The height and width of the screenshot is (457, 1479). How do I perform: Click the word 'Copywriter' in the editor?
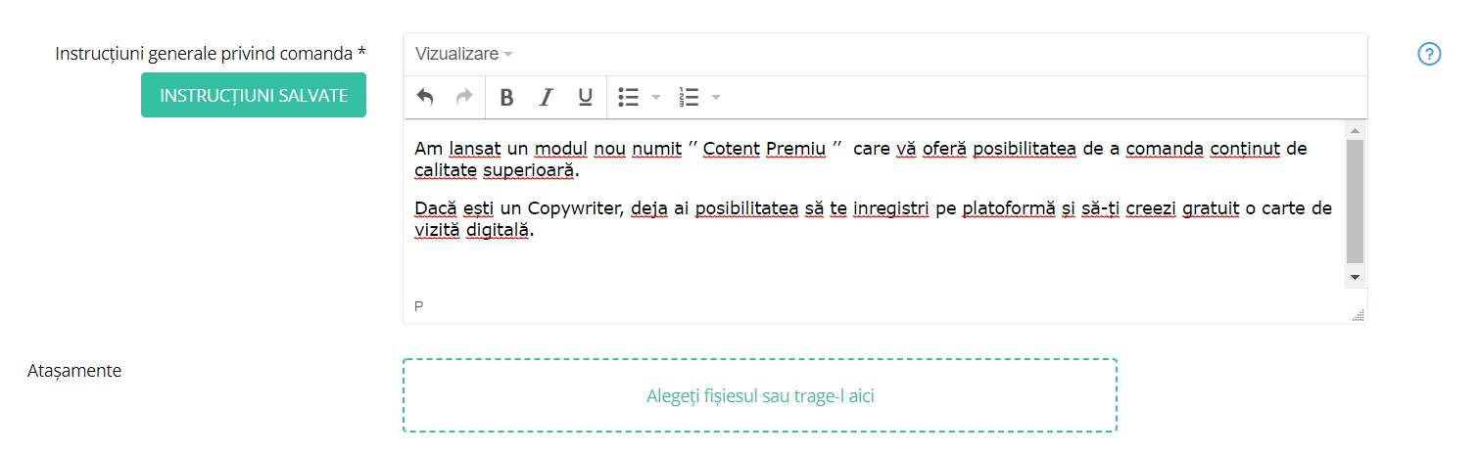click(573, 208)
